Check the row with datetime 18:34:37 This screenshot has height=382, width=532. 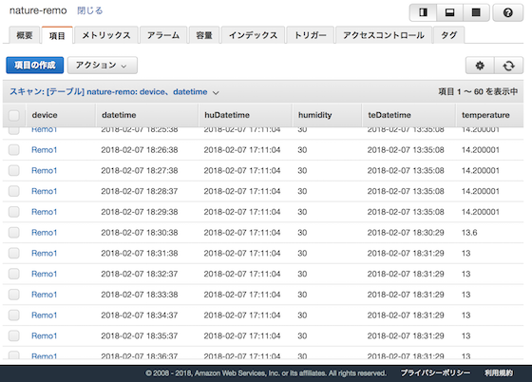click(14, 315)
